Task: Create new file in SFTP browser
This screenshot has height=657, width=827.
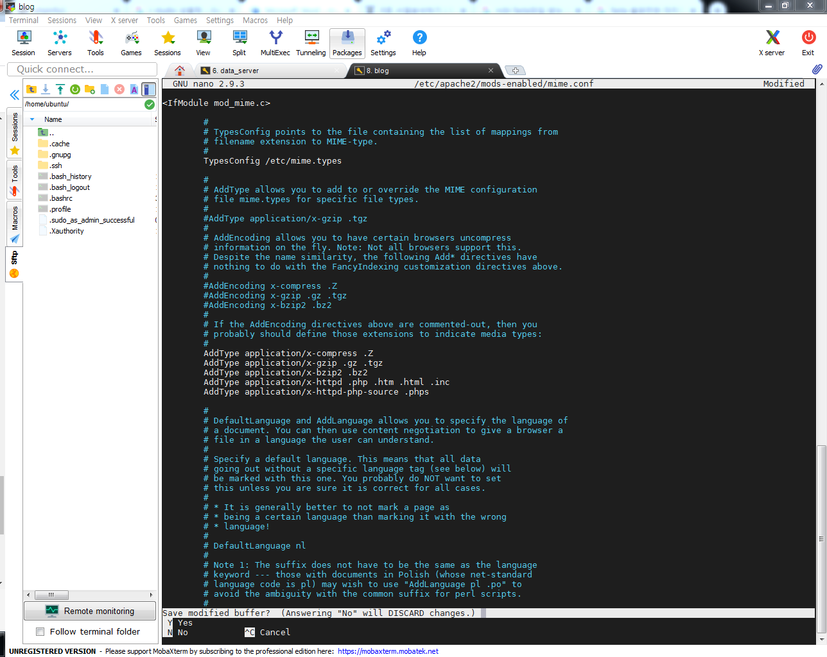Action: click(x=105, y=89)
